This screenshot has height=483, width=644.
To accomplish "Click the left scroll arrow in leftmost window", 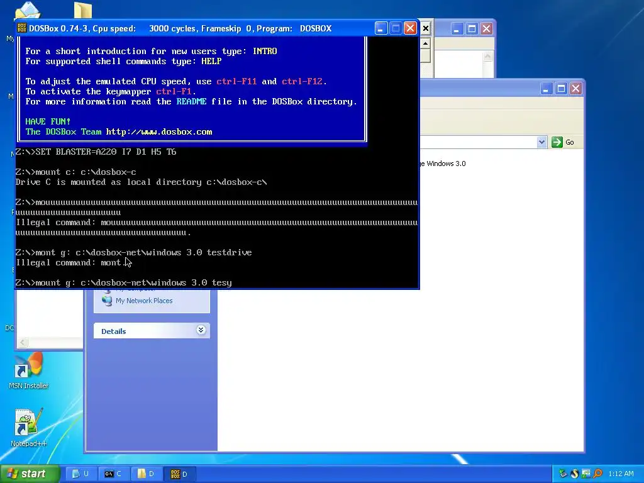I will [23, 342].
